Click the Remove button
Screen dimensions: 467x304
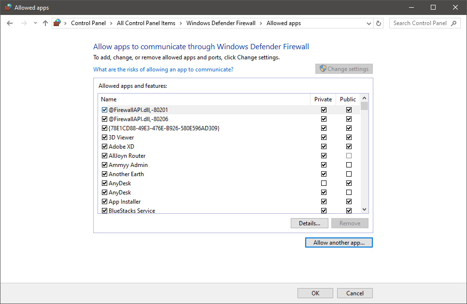point(350,223)
